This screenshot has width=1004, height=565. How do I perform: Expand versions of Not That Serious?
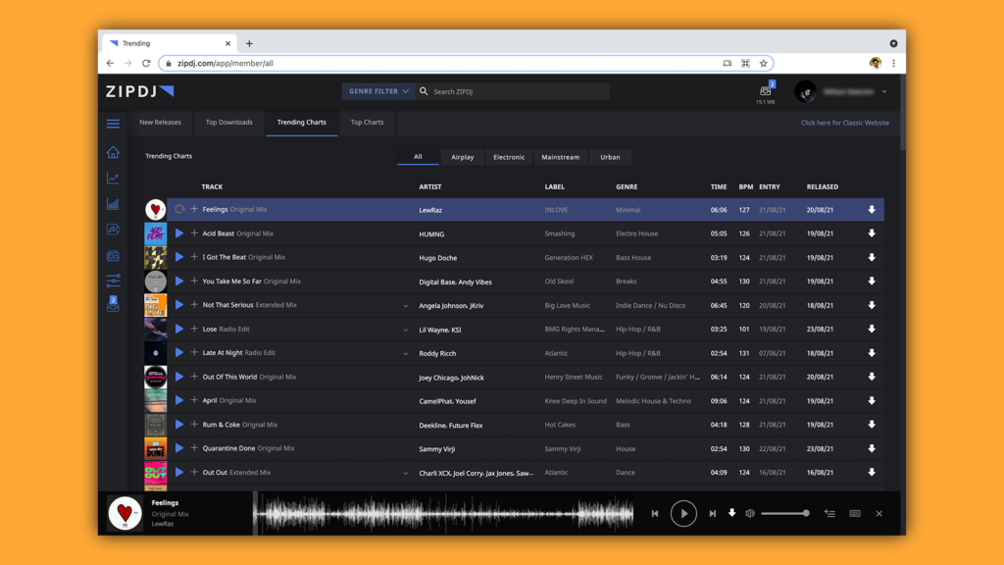tap(405, 306)
